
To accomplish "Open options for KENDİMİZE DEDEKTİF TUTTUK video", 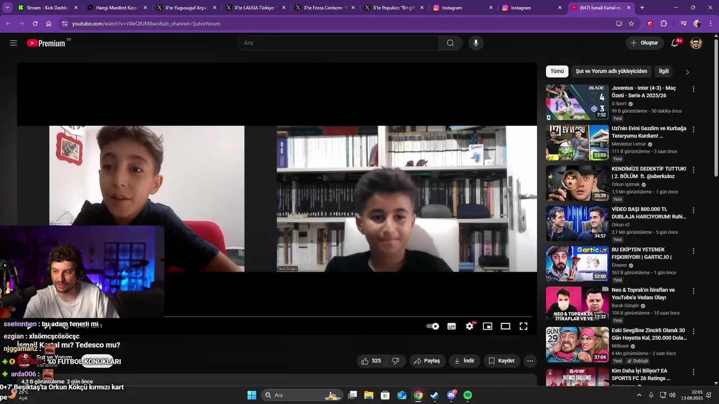I will coord(693,169).
